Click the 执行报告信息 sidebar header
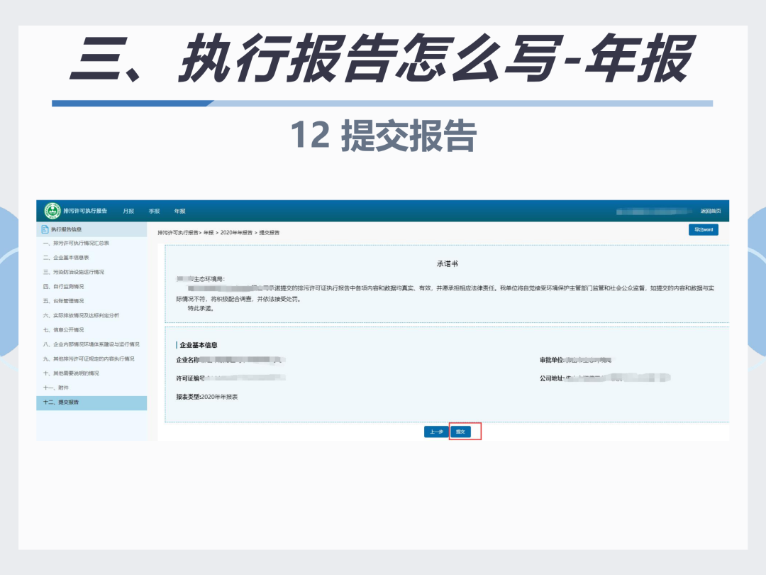This screenshot has height=575, width=766. 91,229
